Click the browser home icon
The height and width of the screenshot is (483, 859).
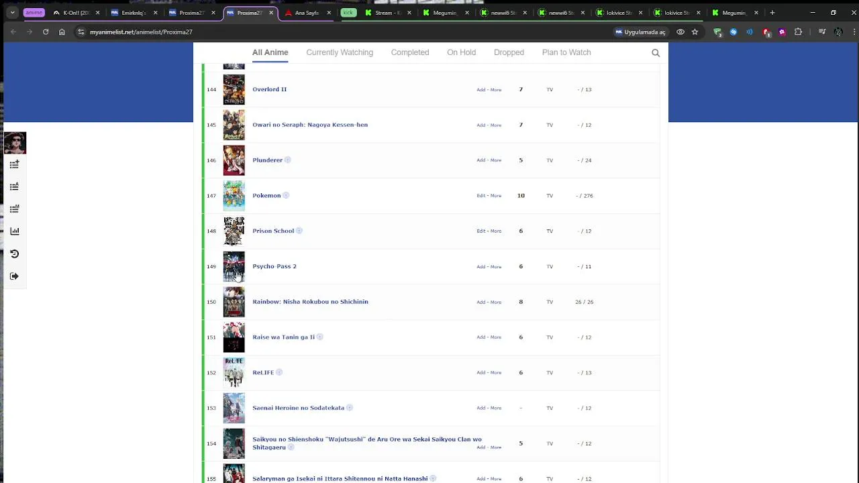click(x=62, y=32)
